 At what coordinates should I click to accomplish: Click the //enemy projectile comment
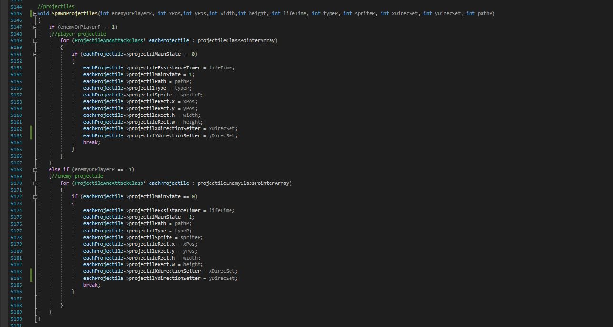77,176
